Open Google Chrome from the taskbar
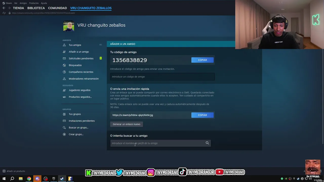The image size is (324, 182). [x=29, y=179]
